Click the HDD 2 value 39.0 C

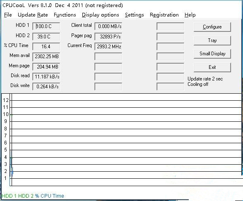point(46,37)
